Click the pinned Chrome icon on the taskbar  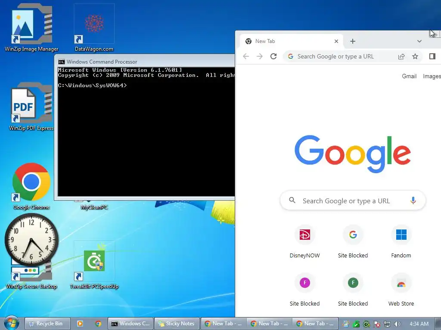[x=98, y=324]
